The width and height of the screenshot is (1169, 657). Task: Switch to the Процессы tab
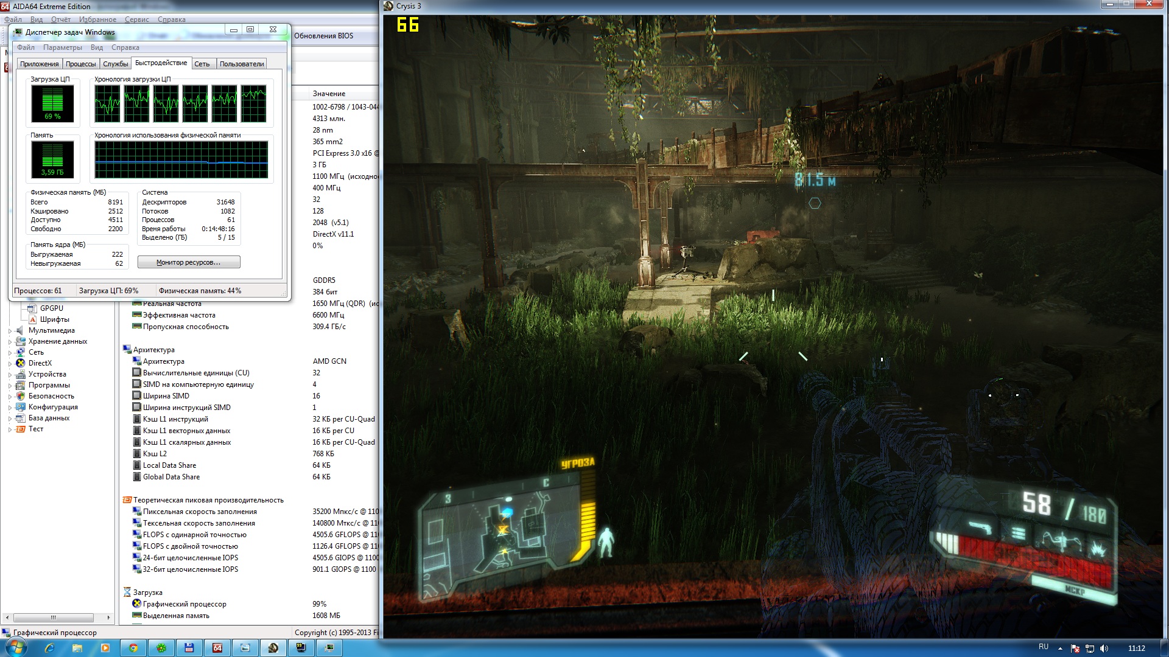pos(80,64)
